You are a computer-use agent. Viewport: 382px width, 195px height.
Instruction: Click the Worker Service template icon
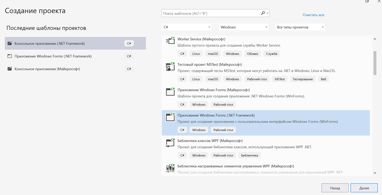pyautogui.click(x=170, y=41)
